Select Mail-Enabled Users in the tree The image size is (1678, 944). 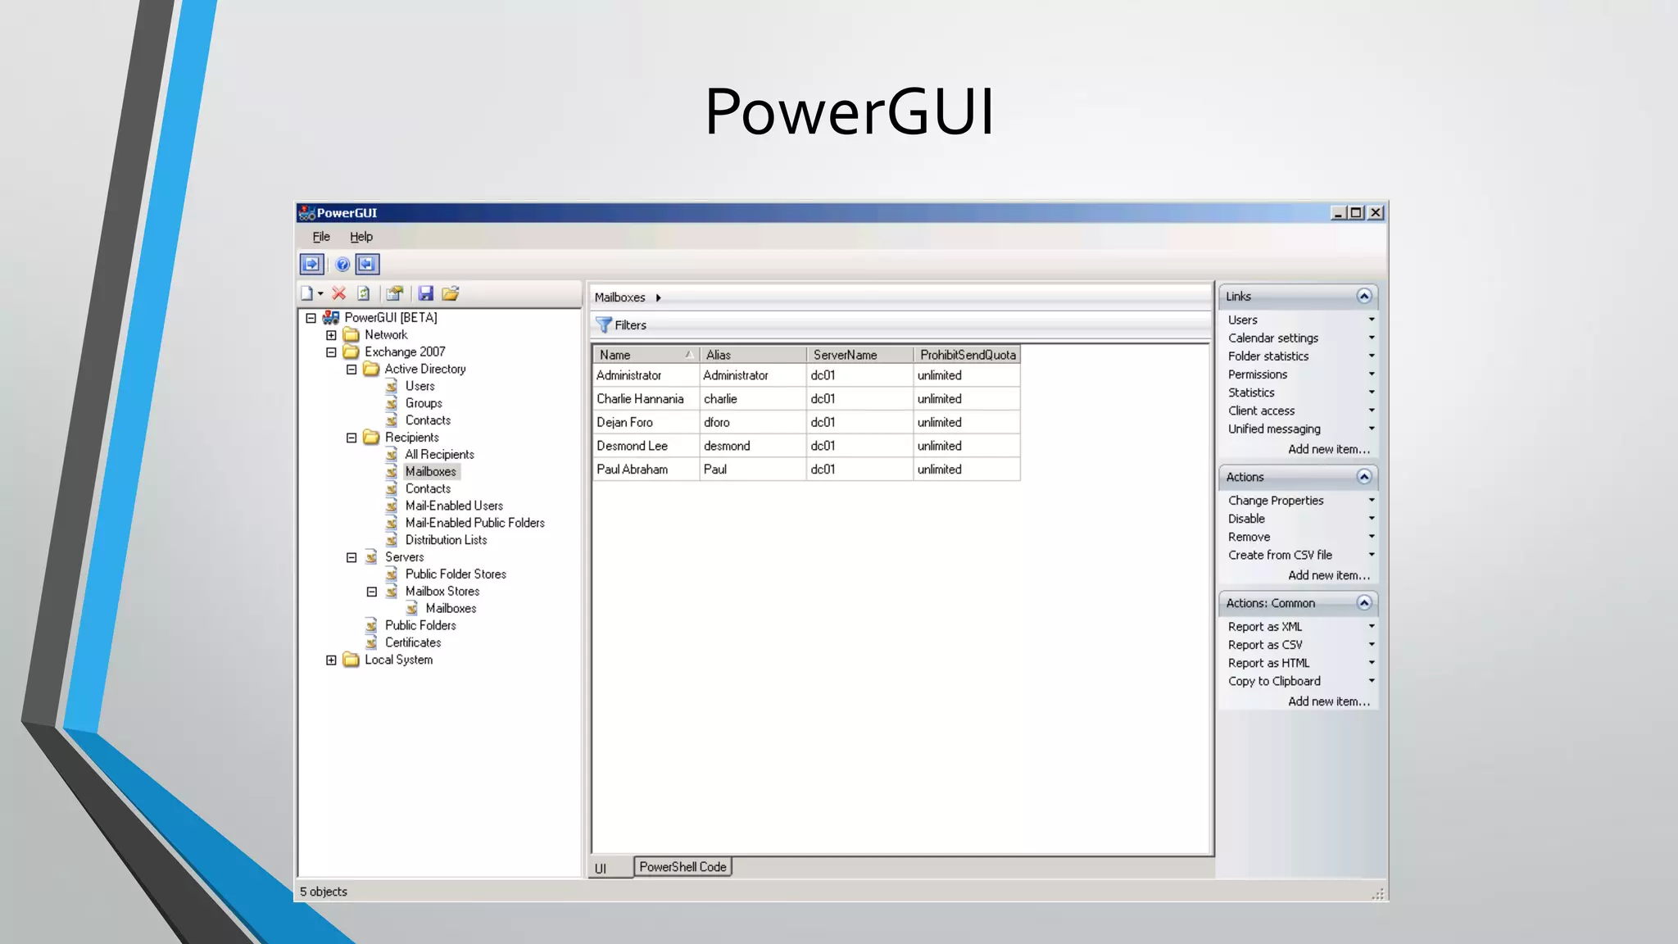454,506
